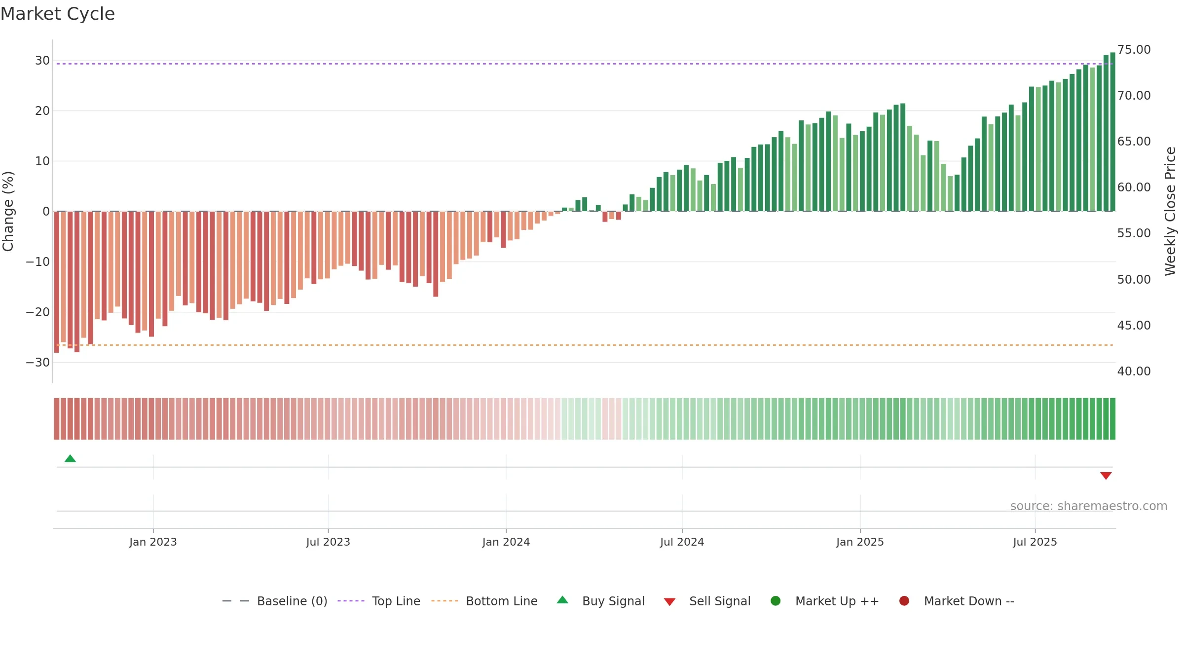Toggle the Market Down -- legend entry
The height and width of the screenshot is (666, 1184).
click(957, 601)
